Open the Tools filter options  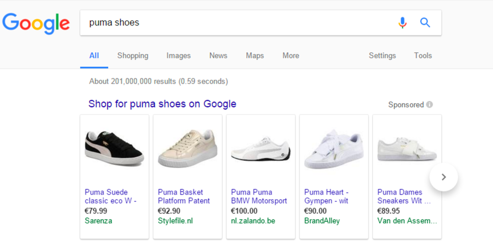(x=423, y=56)
